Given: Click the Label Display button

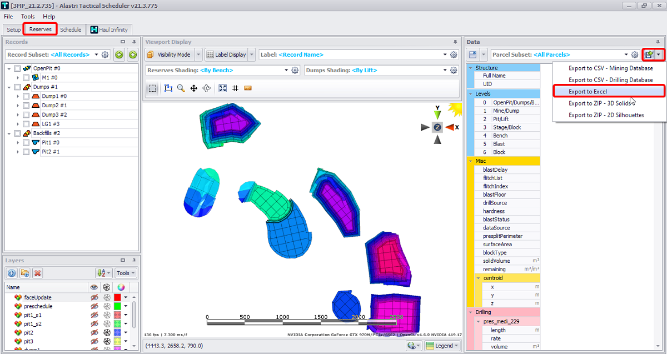Looking at the screenshot, I should point(226,54).
